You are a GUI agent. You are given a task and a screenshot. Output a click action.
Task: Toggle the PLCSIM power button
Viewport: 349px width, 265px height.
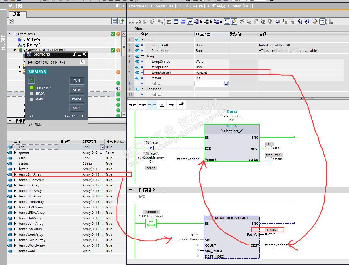pyautogui.click(x=31, y=80)
